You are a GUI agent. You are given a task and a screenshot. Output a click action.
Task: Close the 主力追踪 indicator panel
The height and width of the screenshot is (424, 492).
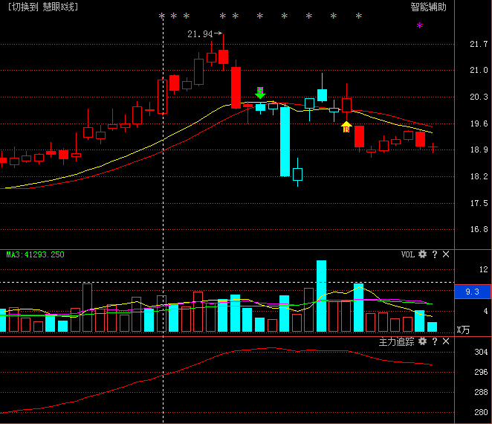tap(446, 341)
